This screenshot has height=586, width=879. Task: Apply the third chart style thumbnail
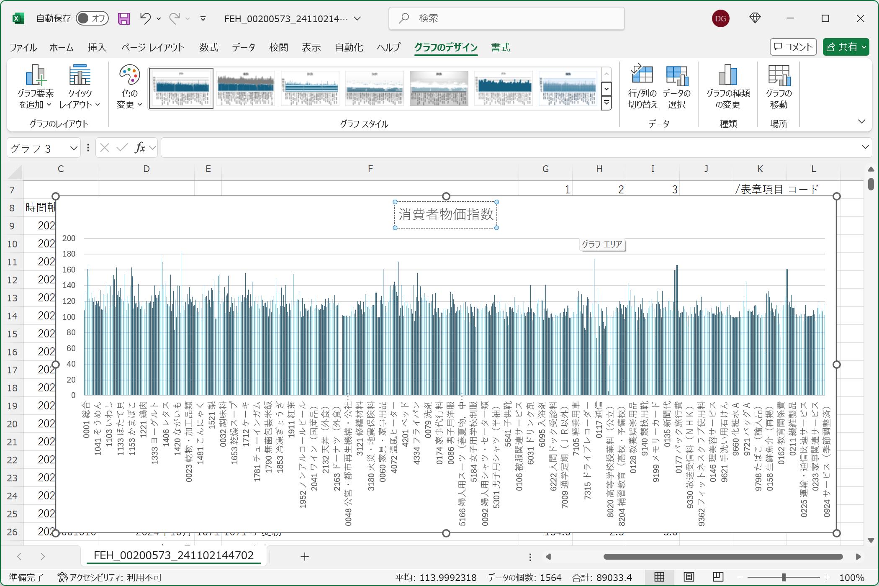pyautogui.click(x=310, y=88)
